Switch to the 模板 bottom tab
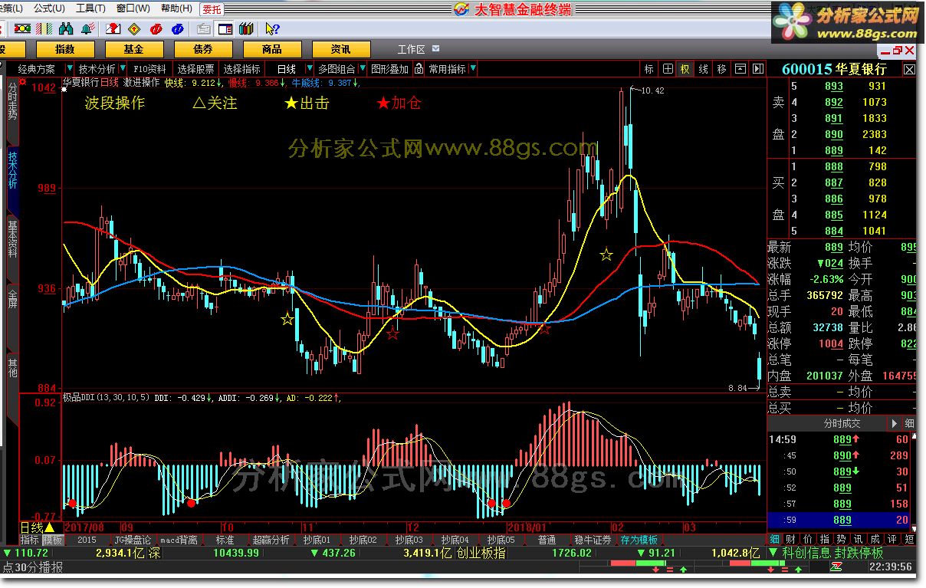926x588 pixels. point(52,540)
